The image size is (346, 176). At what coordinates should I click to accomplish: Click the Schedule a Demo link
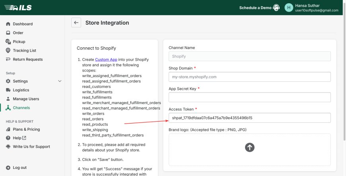[255, 8]
